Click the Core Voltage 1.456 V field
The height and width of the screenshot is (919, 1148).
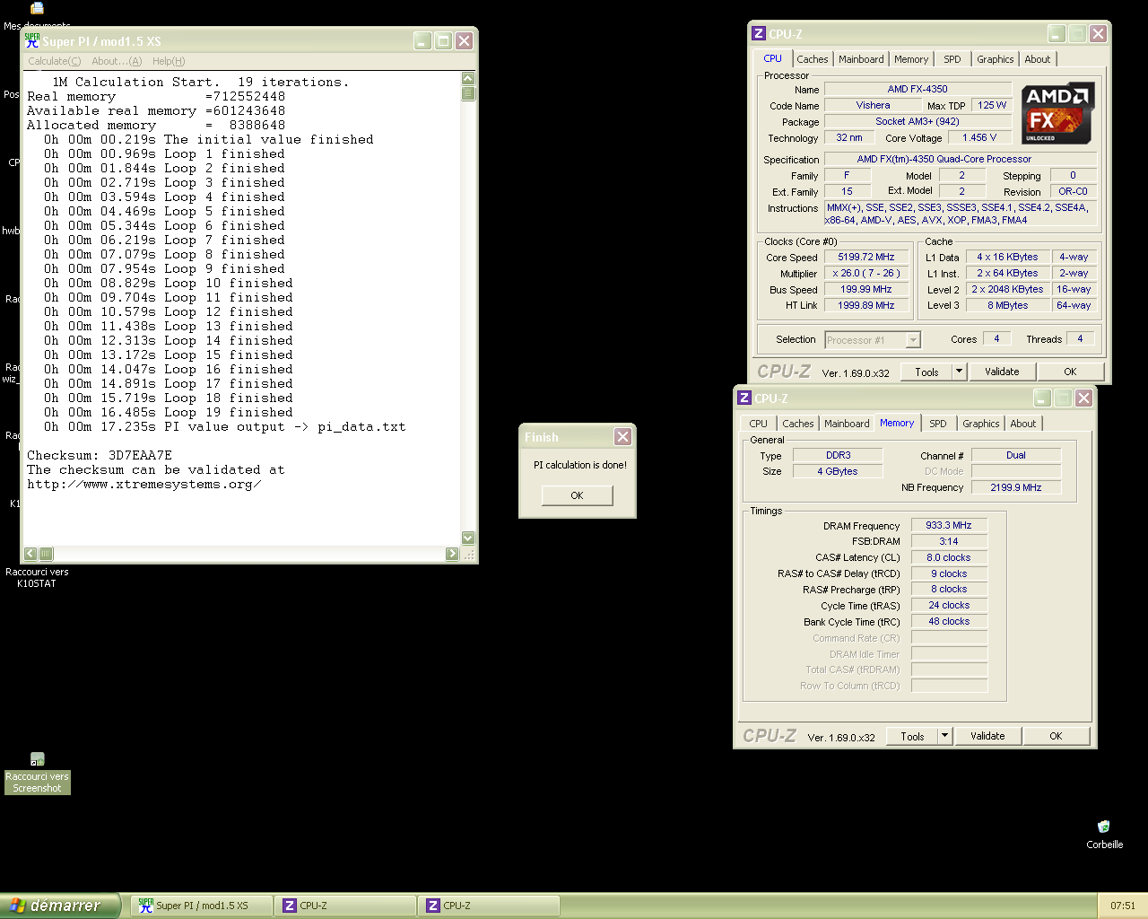[x=979, y=137]
